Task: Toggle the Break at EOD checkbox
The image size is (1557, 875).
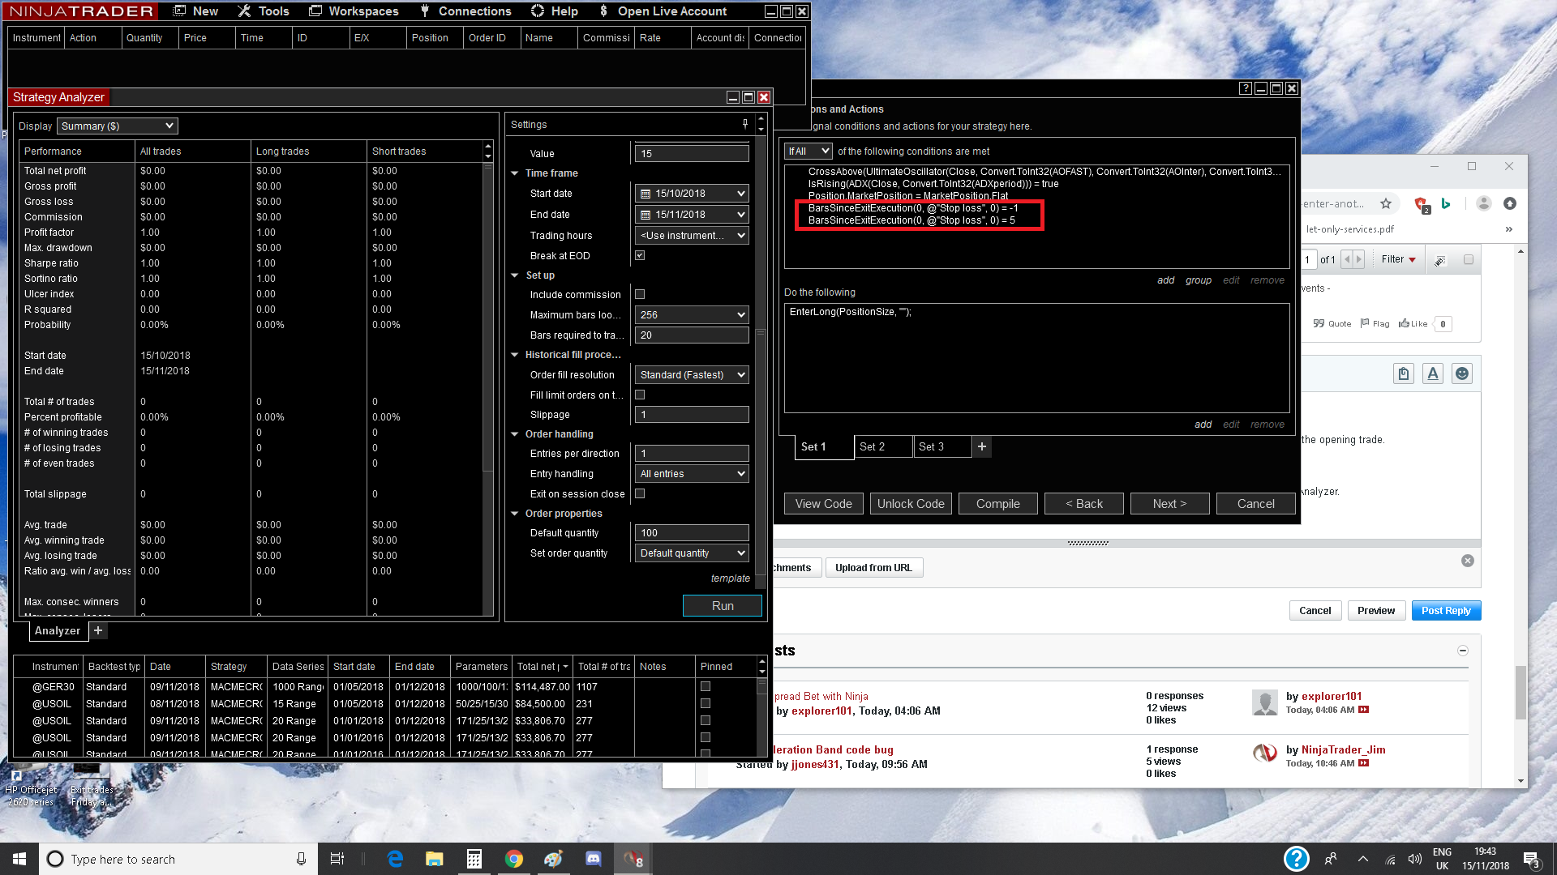Action: [x=640, y=255]
